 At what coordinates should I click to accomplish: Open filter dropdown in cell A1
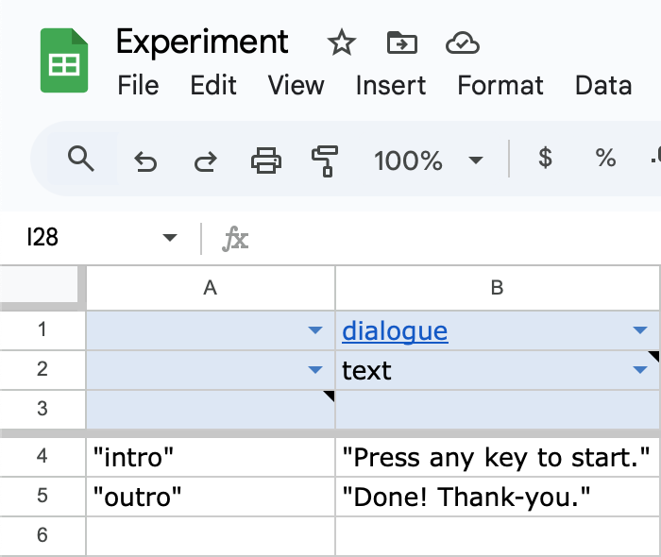pyautogui.click(x=314, y=329)
